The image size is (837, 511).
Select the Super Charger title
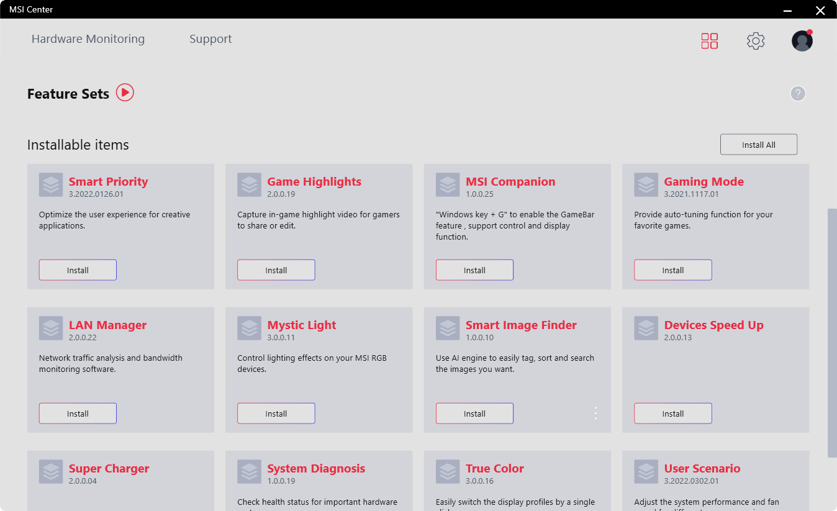coord(109,469)
